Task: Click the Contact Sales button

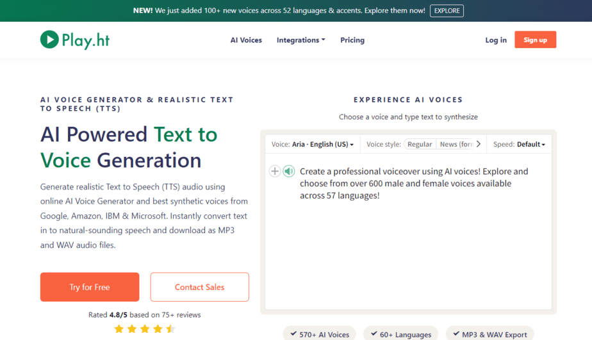Action: tap(199, 287)
